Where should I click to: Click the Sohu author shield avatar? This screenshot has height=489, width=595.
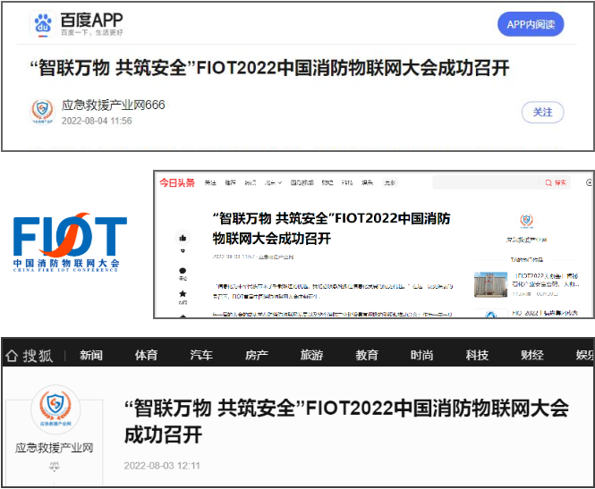(55, 412)
